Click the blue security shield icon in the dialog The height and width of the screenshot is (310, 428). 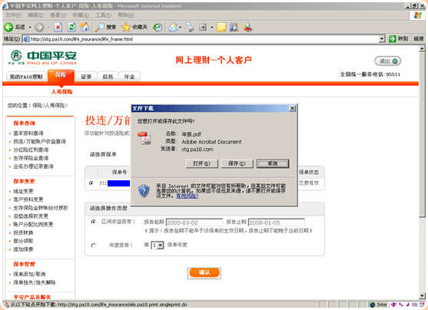pos(144,190)
